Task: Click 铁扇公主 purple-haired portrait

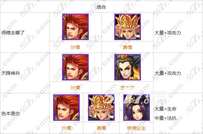Action: click(x=137, y=108)
